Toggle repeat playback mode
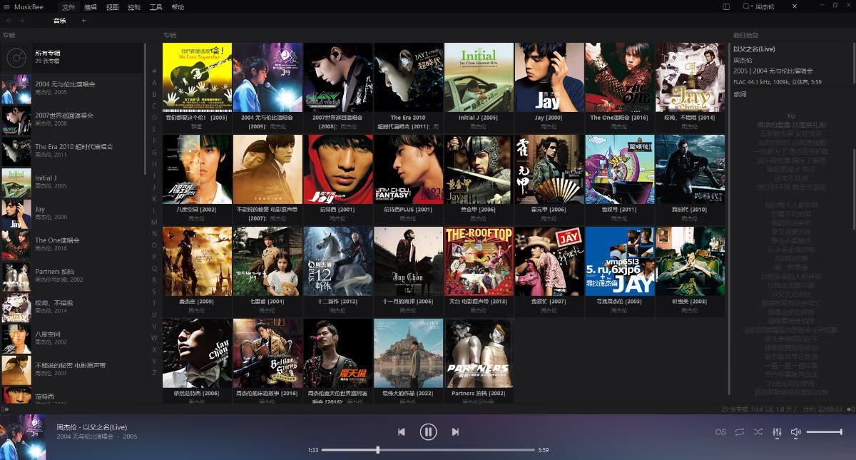The width and height of the screenshot is (856, 460). 739,432
